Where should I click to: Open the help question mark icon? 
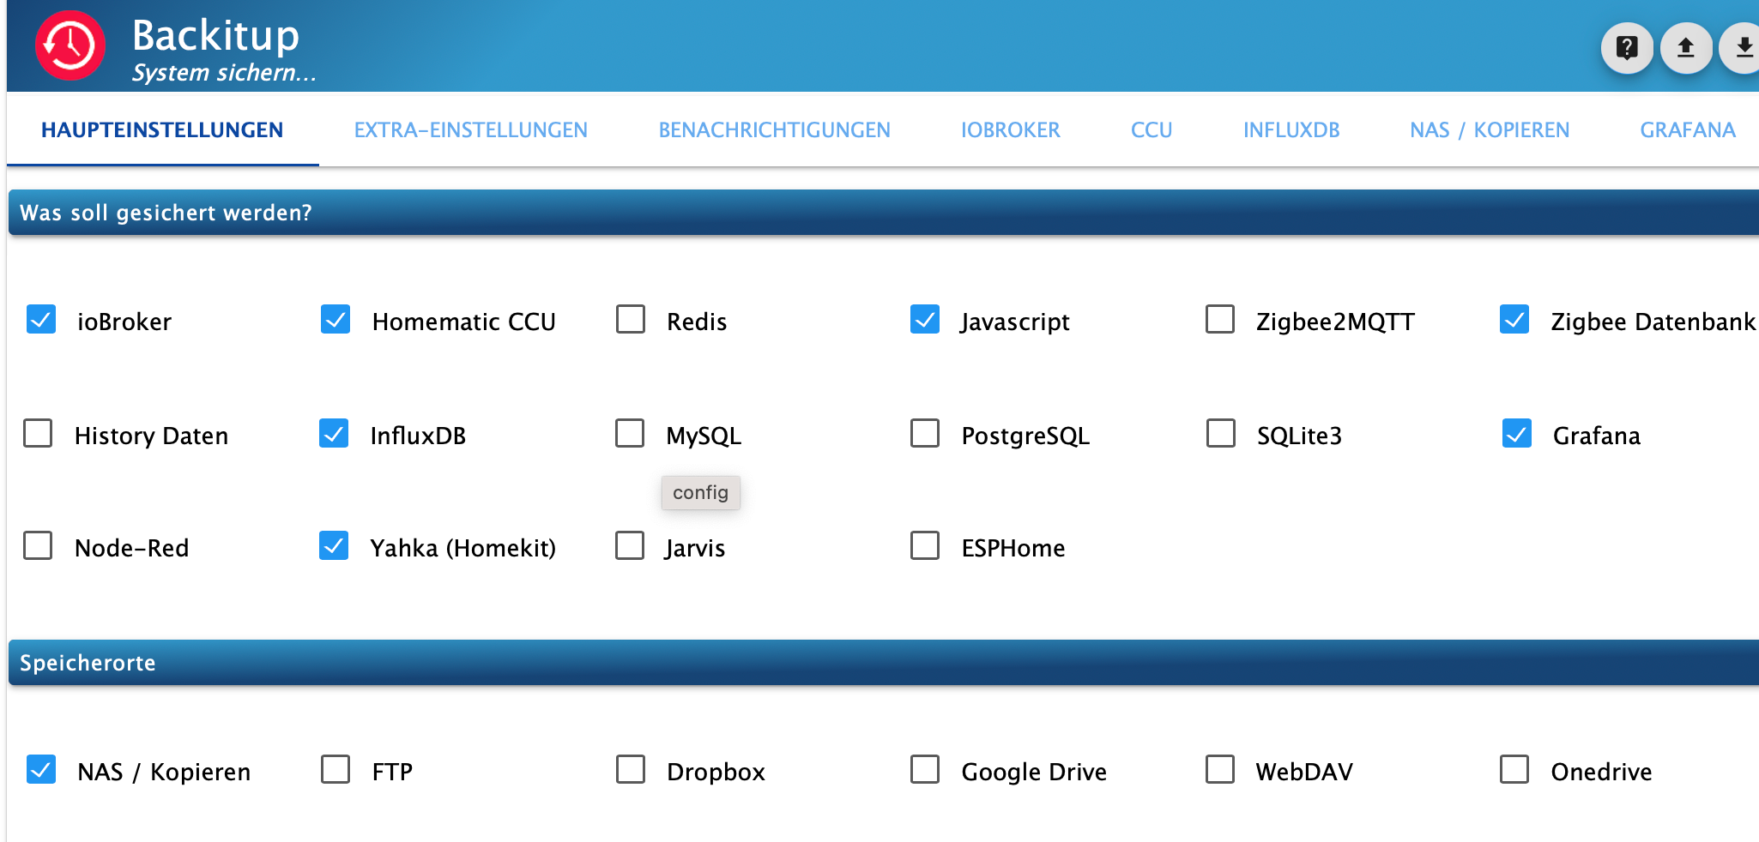pos(1627,48)
